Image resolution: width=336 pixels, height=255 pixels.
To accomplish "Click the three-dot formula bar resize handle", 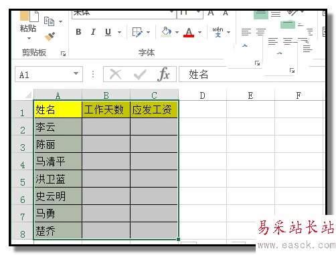I will 93,74.
